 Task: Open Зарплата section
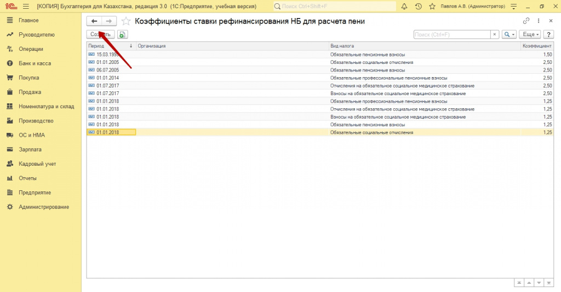pos(30,150)
